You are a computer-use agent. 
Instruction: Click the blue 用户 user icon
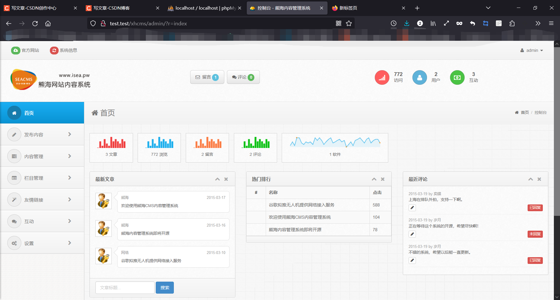(419, 77)
